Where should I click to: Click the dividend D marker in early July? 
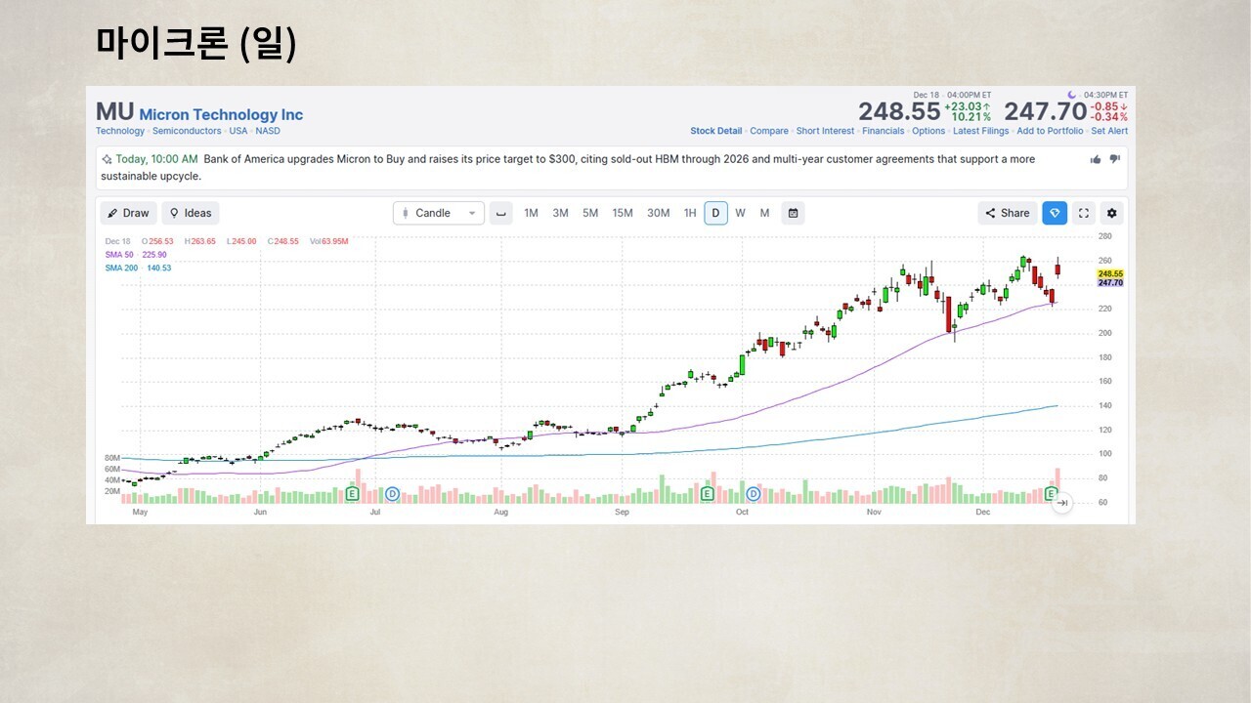pos(392,494)
